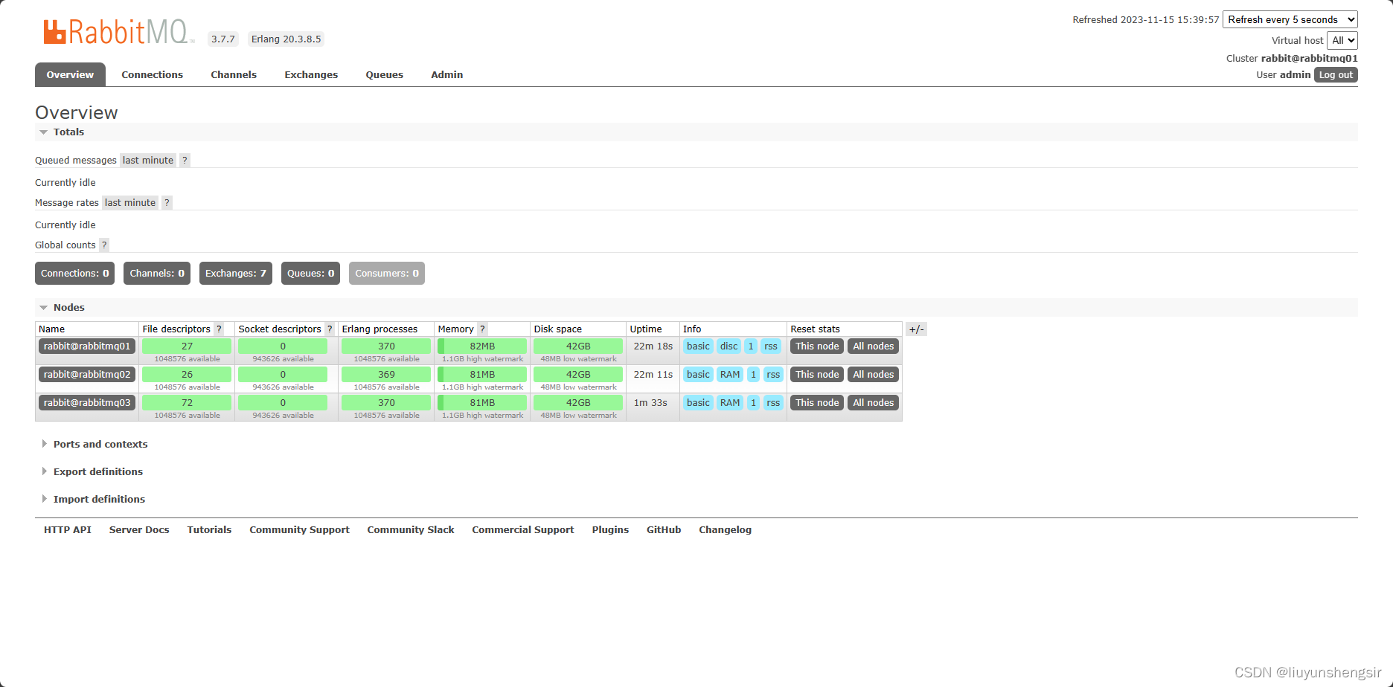Open the GitHub link
The height and width of the screenshot is (687, 1393).
click(x=664, y=529)
